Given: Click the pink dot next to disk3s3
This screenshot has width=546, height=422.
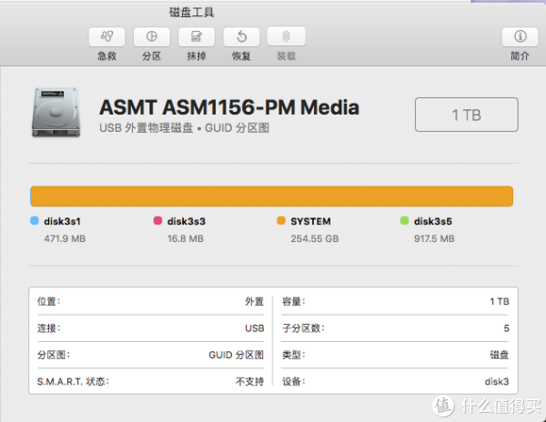Looking at the screenshot, I should 157,221.
